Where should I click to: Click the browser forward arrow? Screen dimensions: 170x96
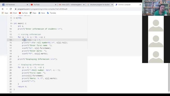pyautogui.click(x=7, y=9)
